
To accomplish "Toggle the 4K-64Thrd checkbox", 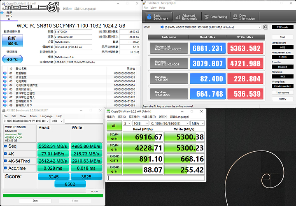I will coord(5,161).
